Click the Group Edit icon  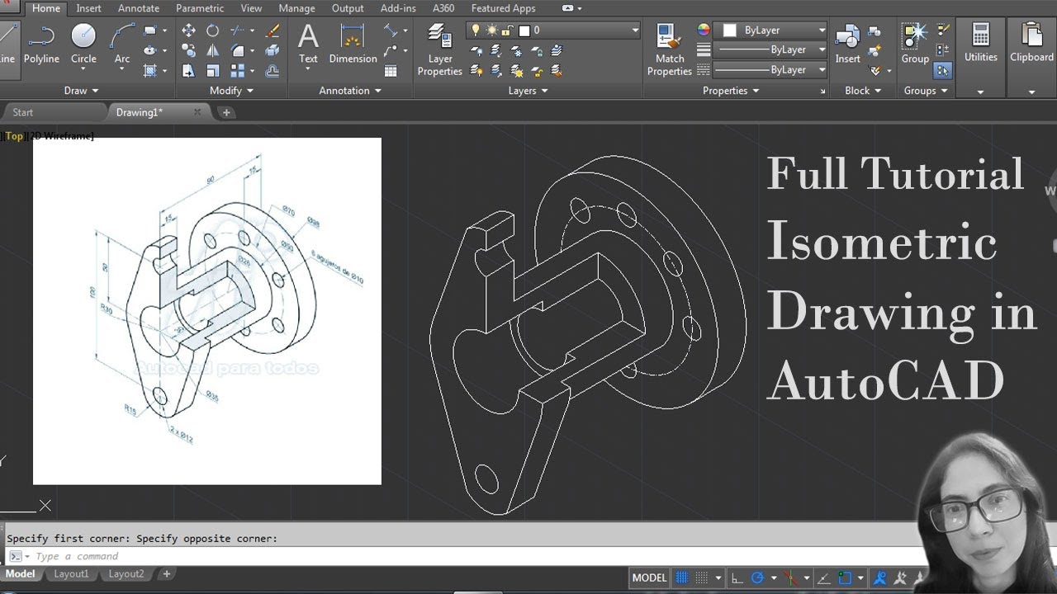[x=943, y=50]
